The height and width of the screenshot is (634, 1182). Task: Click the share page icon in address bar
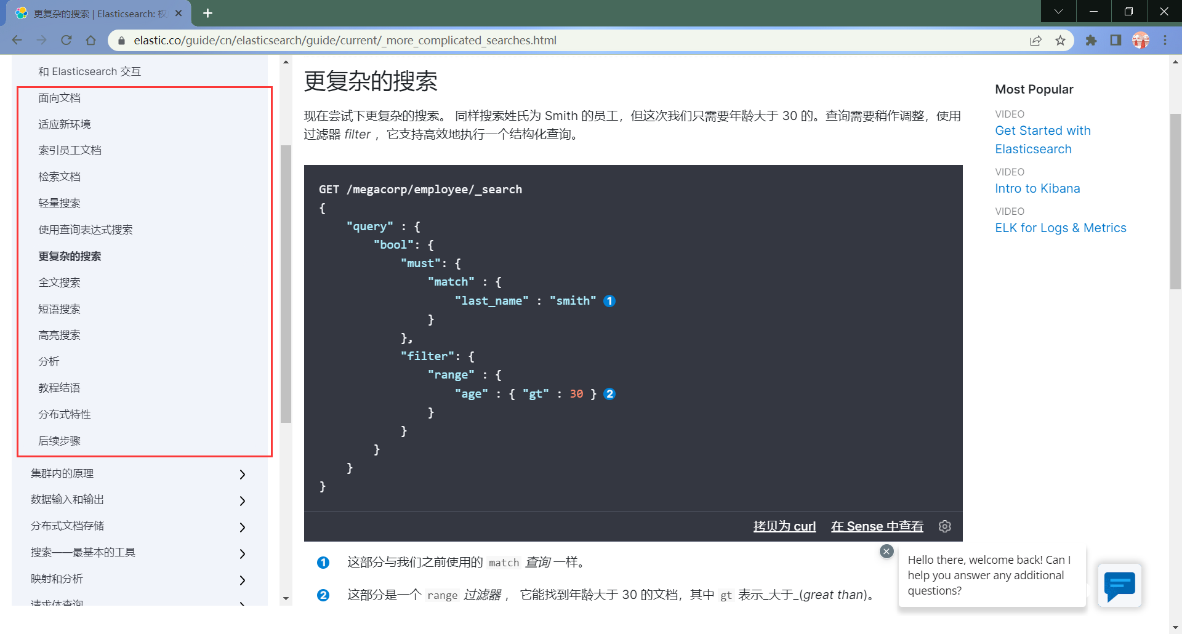coord(1035,40)
